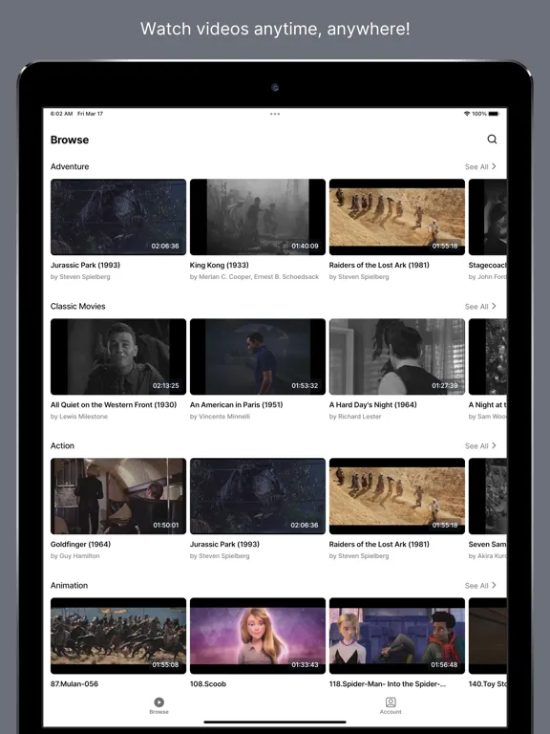Tap the home indicator bar
550x734 pixels.
coord(275,722)
